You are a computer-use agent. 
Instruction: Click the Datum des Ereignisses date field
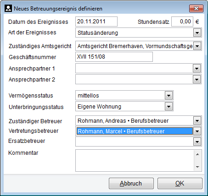[x=96, y=22]
